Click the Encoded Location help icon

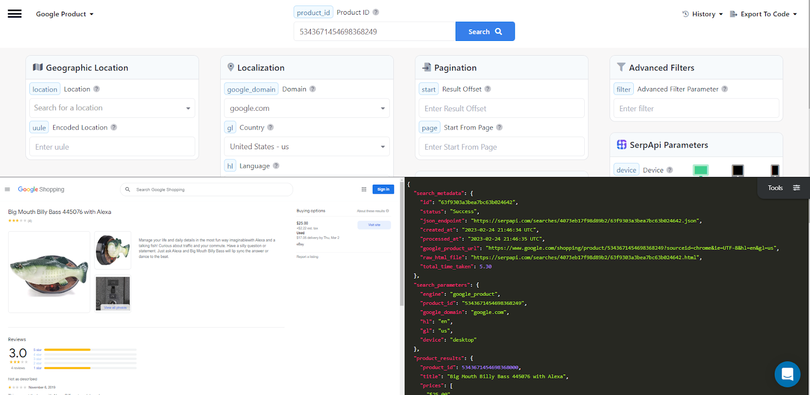(x=113, y=127)
